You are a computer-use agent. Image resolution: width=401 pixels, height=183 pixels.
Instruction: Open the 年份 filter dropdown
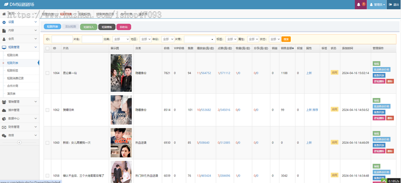click(168, 39)
